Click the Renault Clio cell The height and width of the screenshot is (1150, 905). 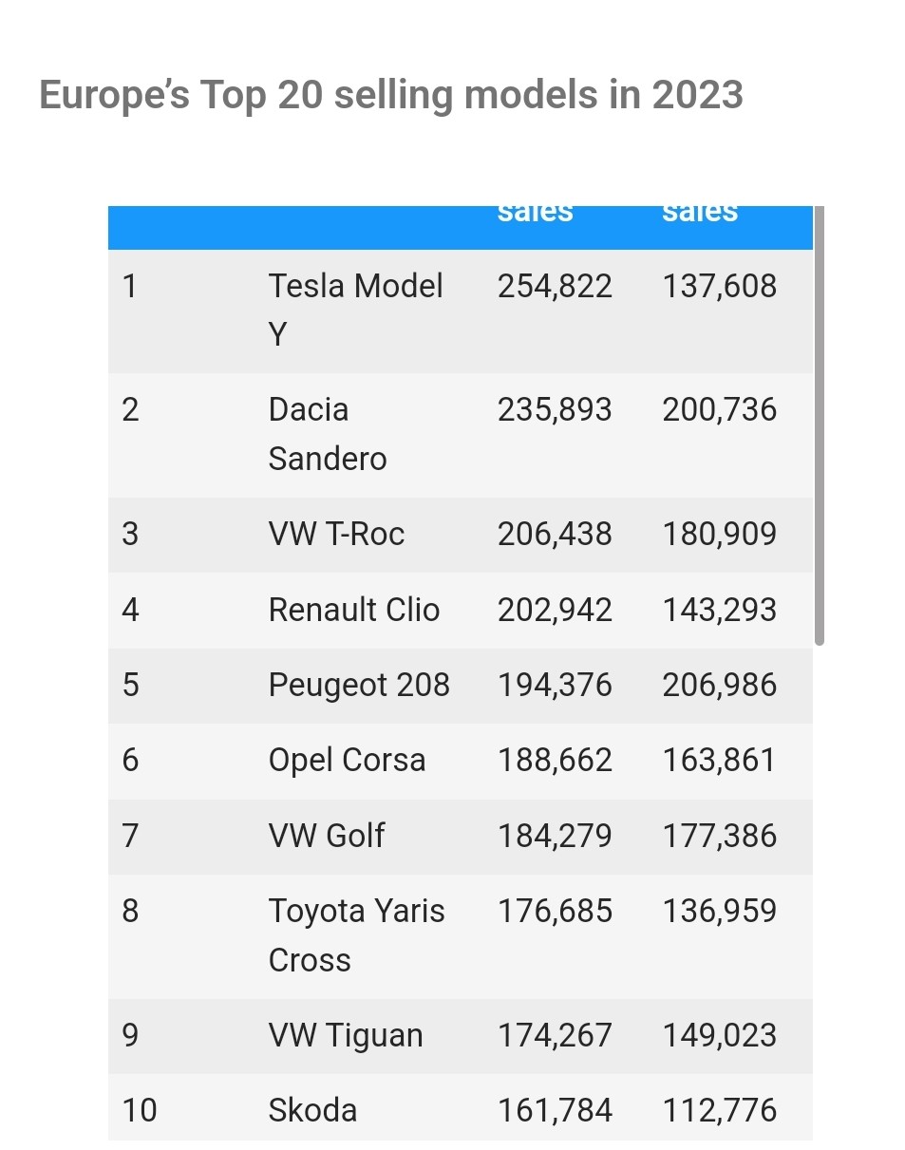[x=353, y=610]
